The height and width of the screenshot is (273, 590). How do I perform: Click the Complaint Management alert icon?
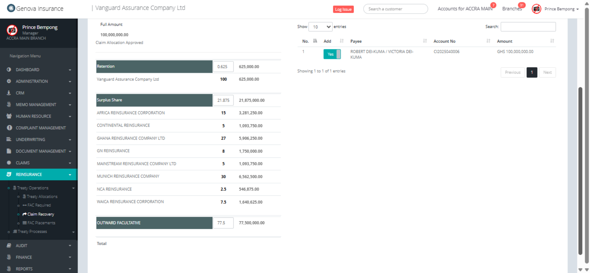(9, 128)
